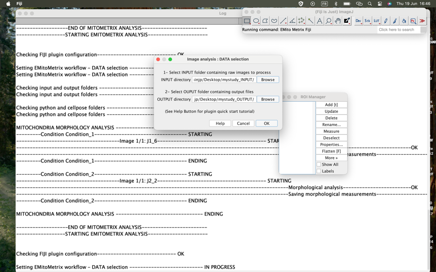This screenshot has height=272, width=436.
Task: Select the Hand scrolling tool
Action: (338, 21)
